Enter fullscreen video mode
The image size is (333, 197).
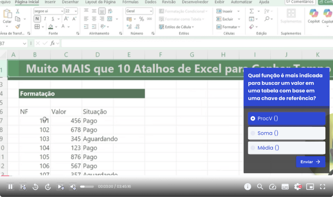322,187
